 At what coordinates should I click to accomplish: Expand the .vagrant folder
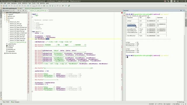pos(5,14)
